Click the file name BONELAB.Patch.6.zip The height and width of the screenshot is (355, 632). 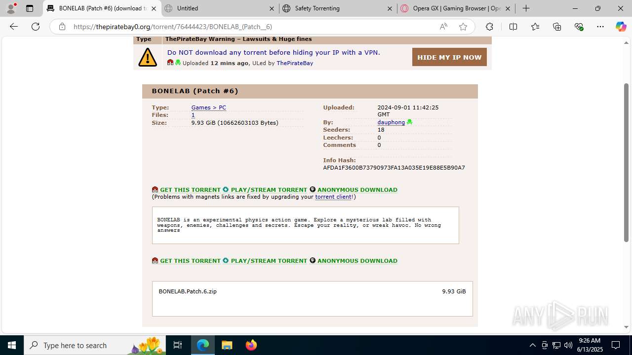188,291
